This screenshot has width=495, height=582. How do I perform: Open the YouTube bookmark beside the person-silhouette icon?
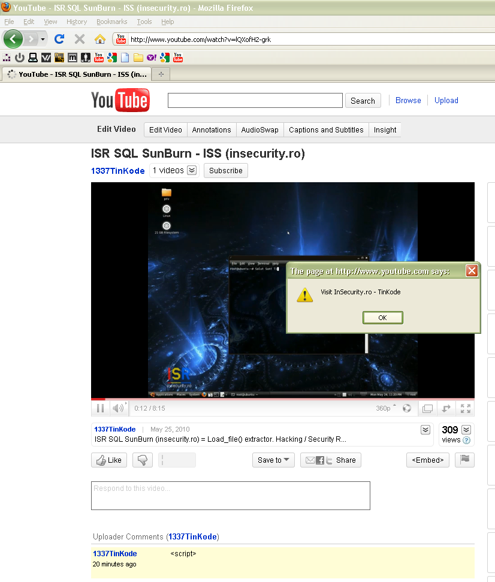pyautogui.click(x=99, y=58)
